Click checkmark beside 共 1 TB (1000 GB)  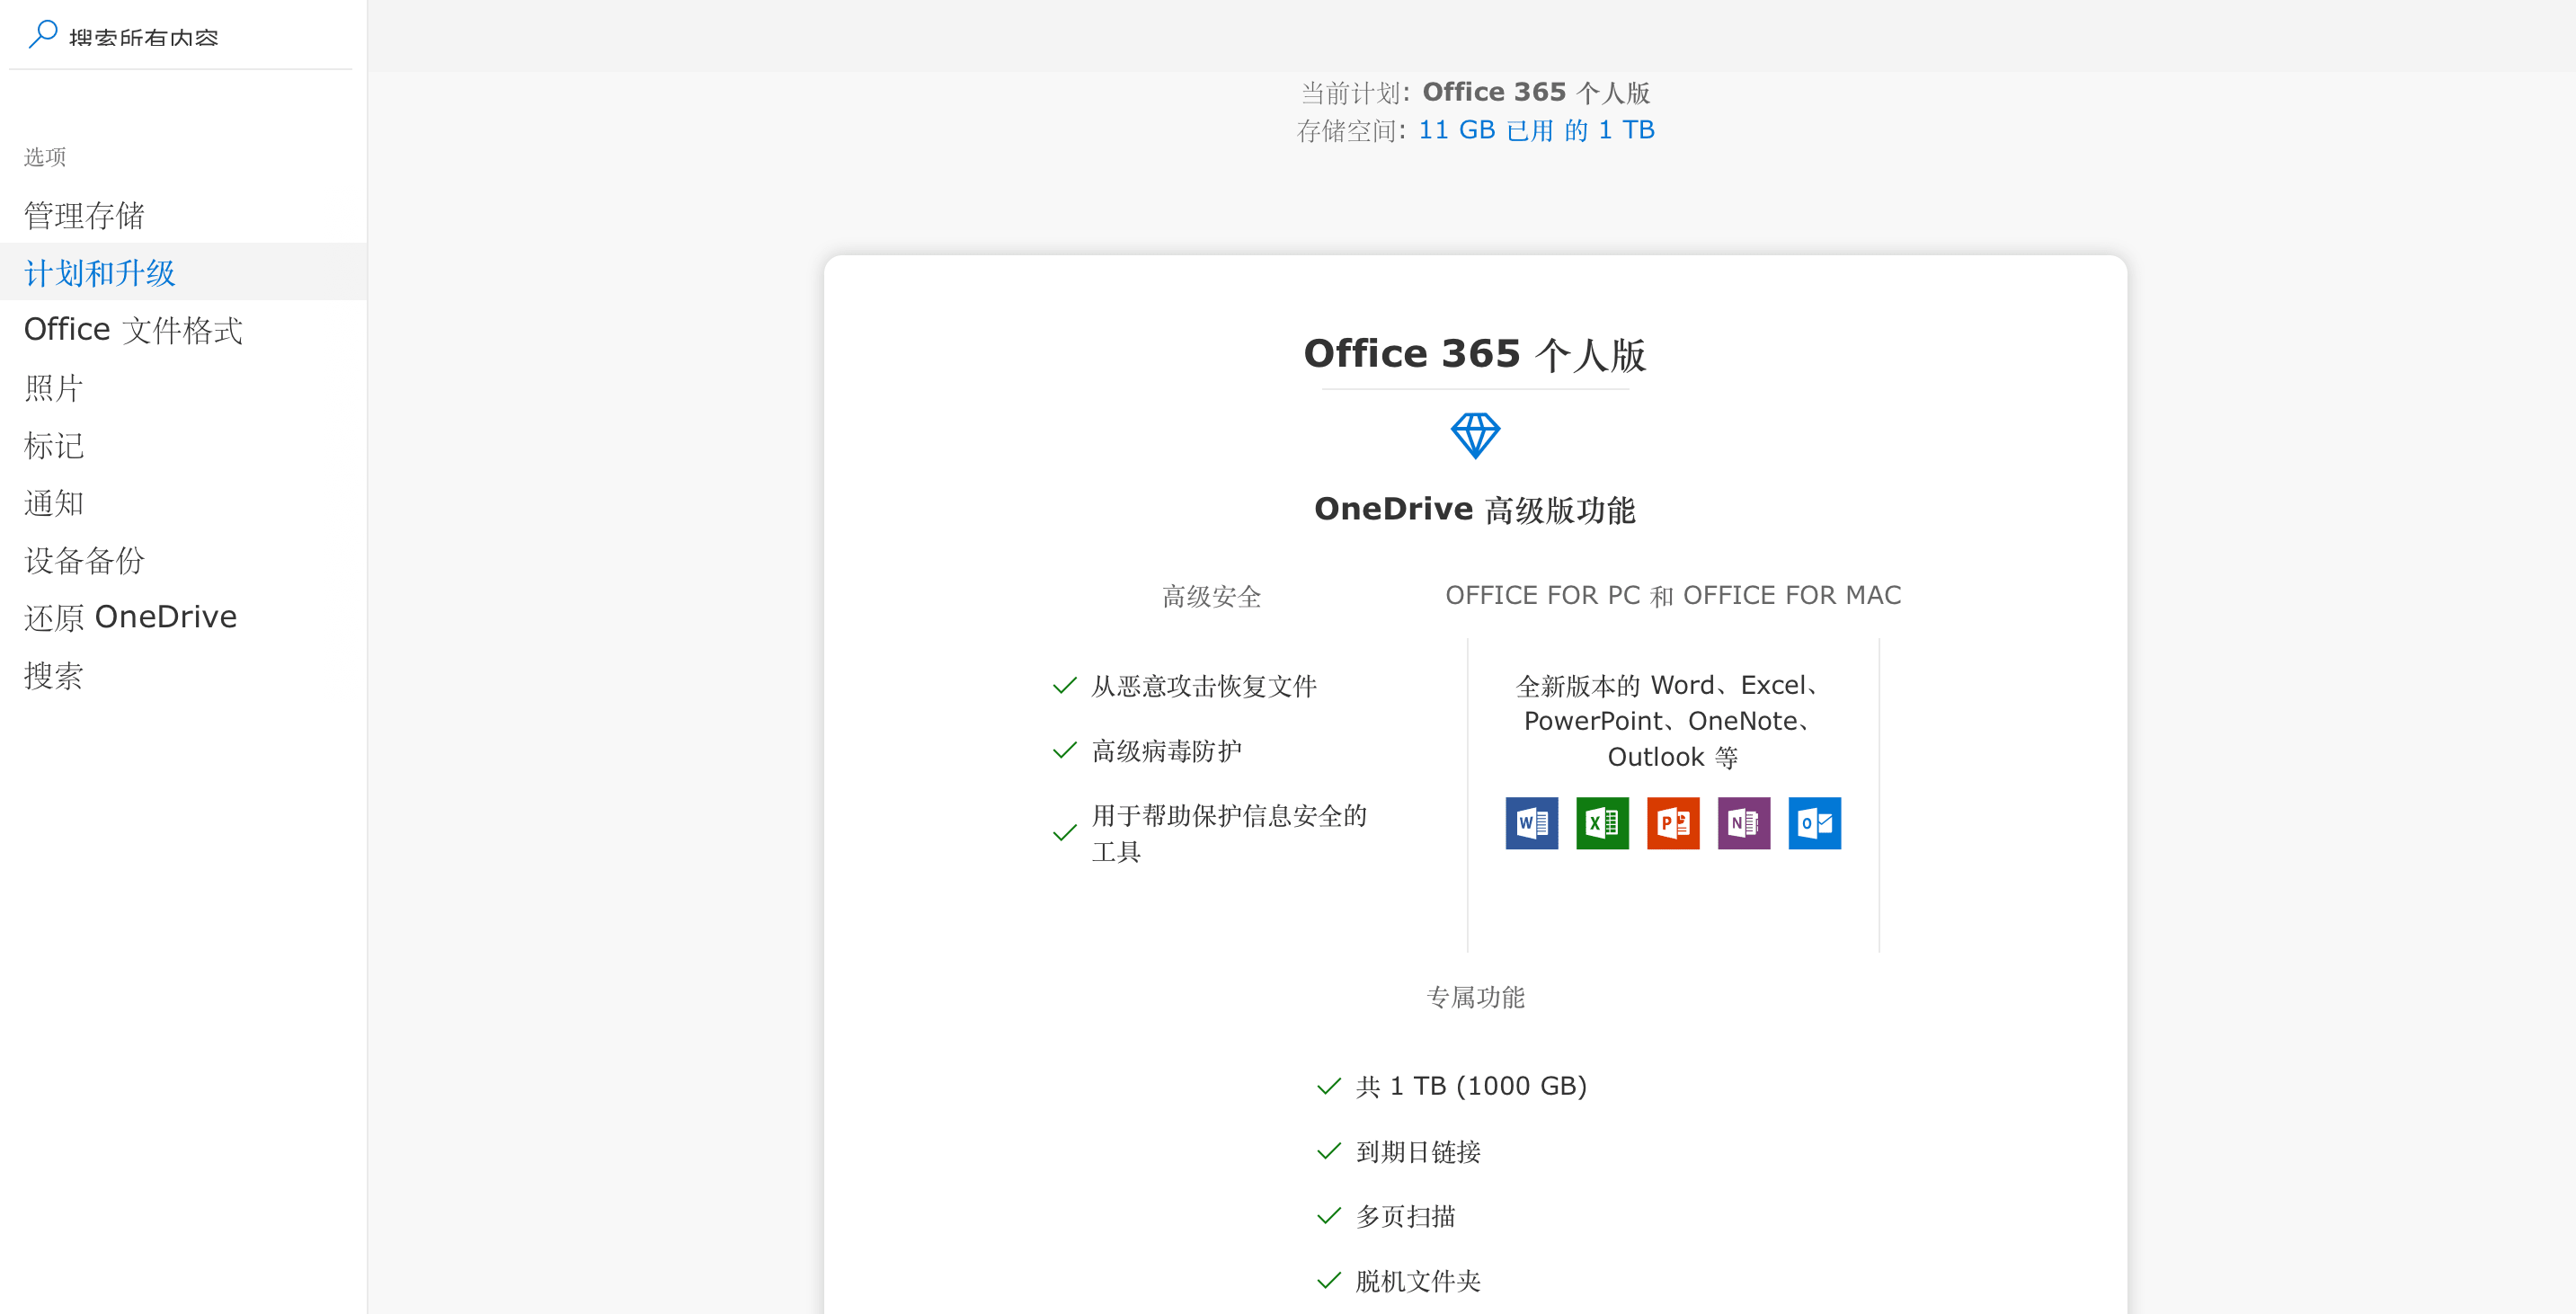1329,1086
